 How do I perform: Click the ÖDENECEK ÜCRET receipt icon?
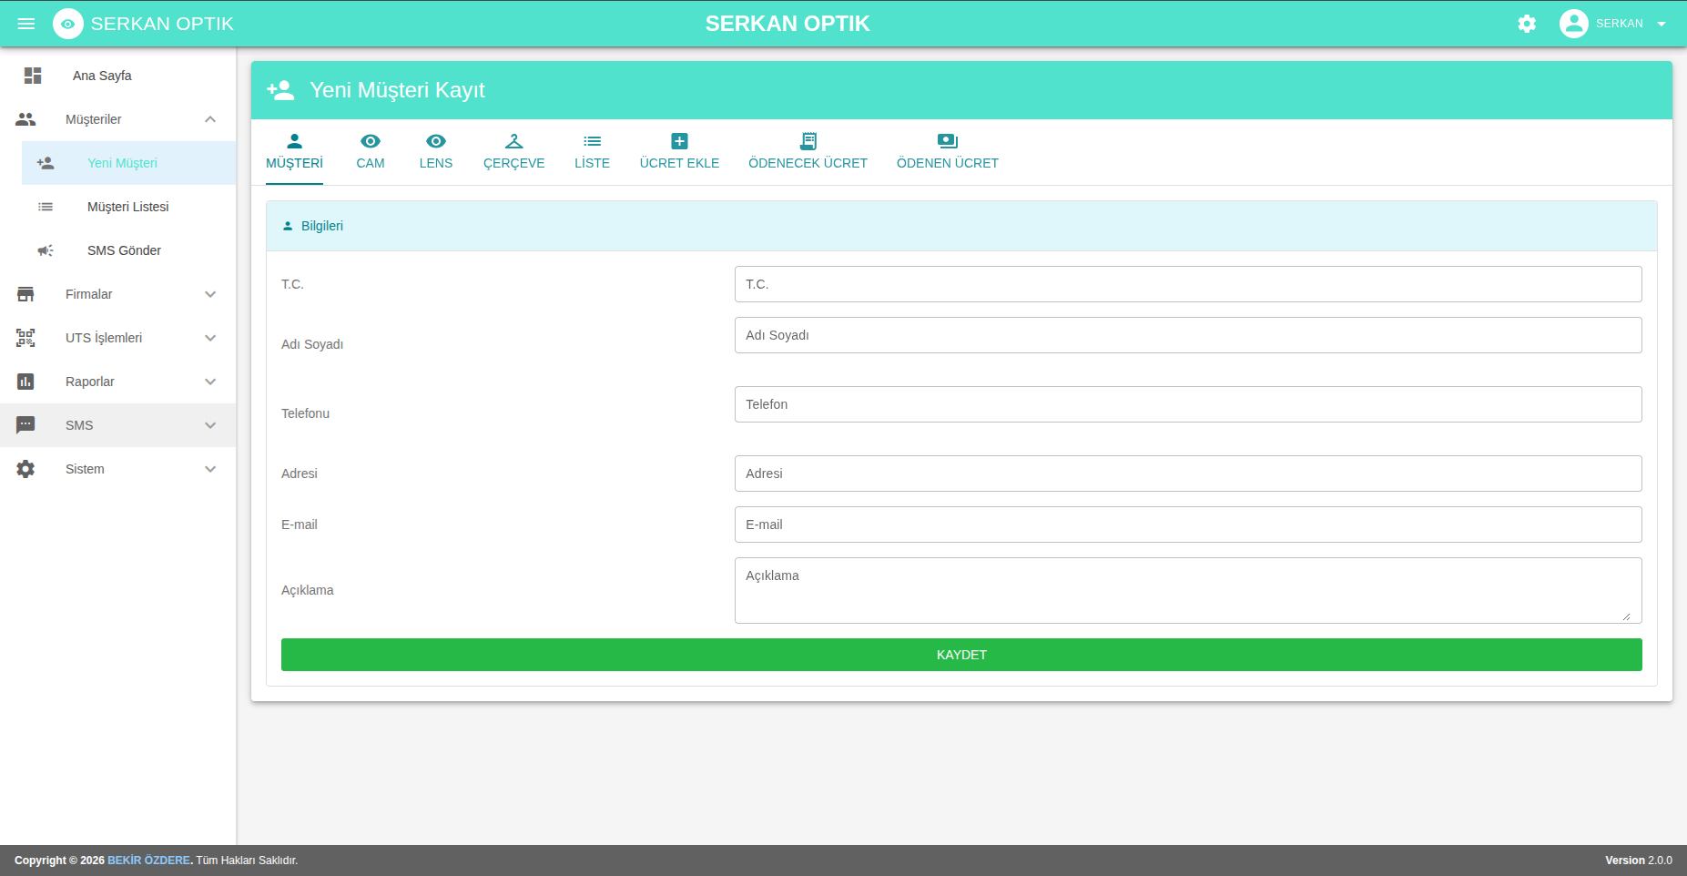click(x=808, y=141)
